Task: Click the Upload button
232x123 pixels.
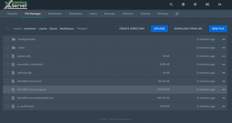Action: (x=159, y=29)
